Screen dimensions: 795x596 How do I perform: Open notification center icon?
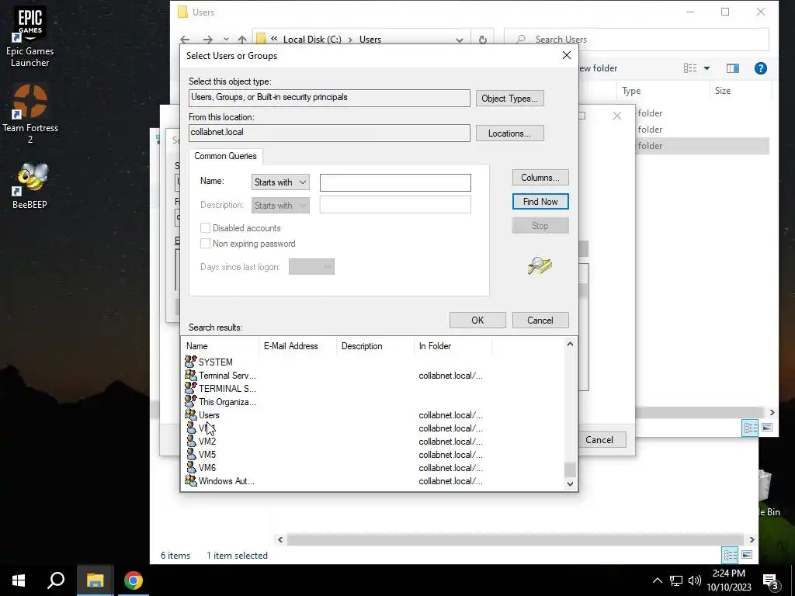point(770,581)
